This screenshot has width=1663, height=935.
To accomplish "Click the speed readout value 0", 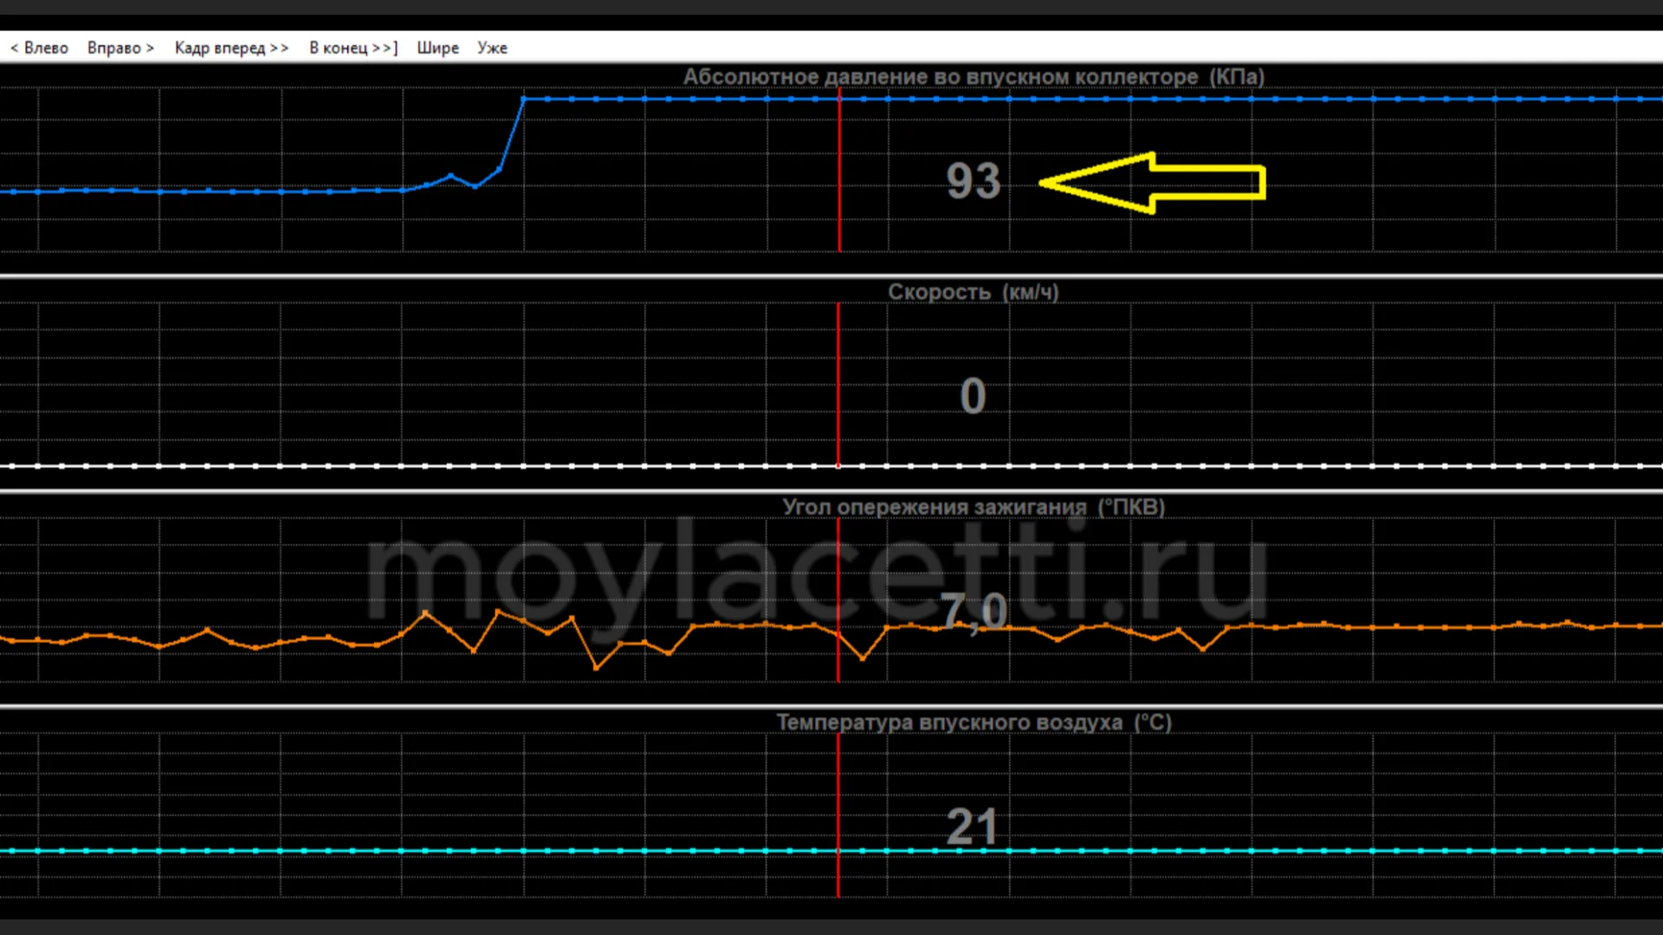I will coord(973,397).
